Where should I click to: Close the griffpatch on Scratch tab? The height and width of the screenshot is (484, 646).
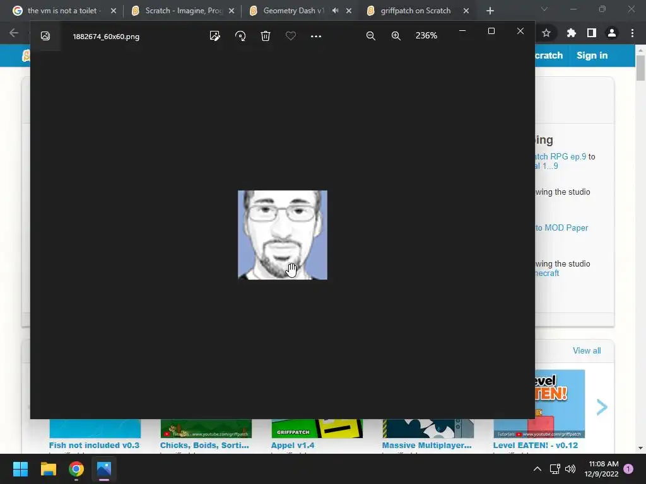466,11
